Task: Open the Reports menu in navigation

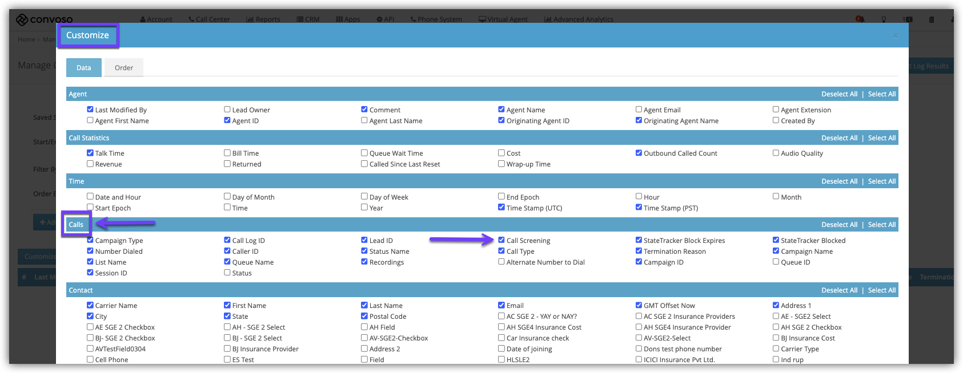Action: [263, 19]
